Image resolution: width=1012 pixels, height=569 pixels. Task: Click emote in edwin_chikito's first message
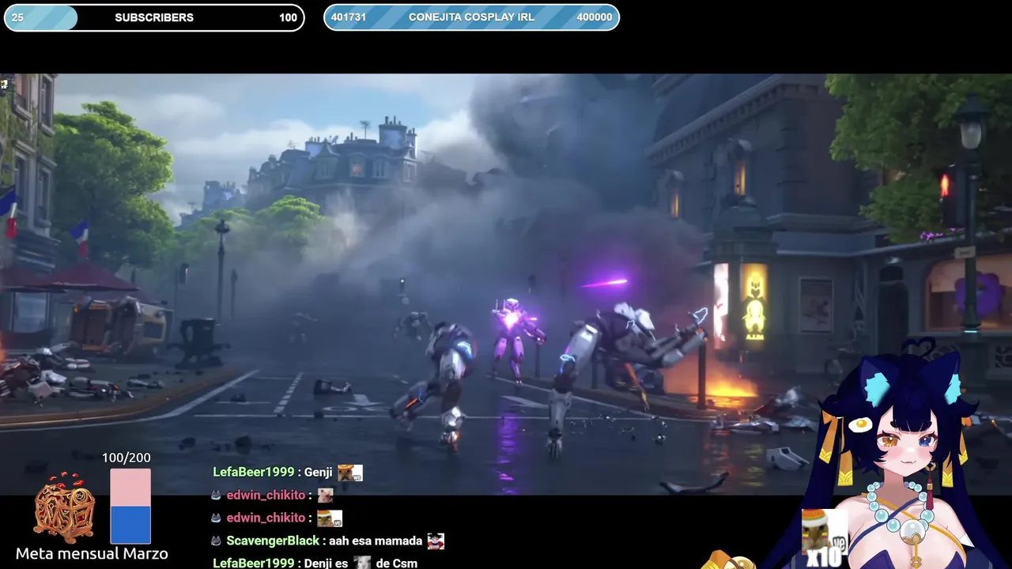pos(325,496)
